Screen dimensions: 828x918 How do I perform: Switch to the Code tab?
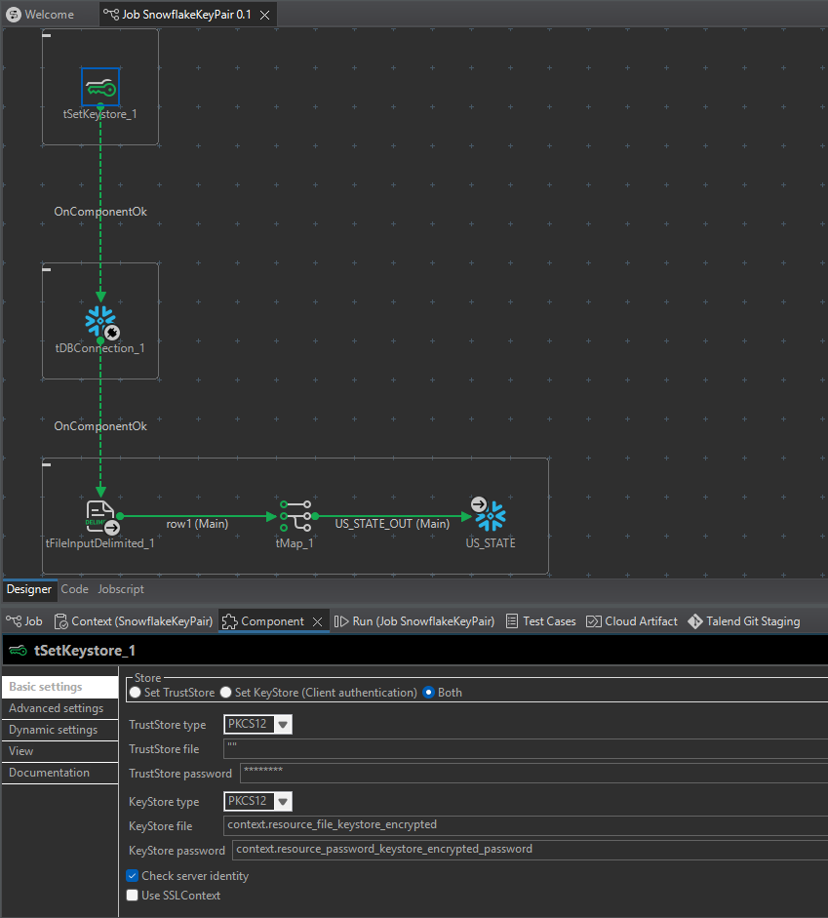74,588
